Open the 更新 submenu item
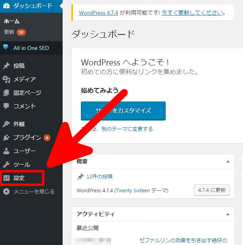243x245 pixels. click(10, 32)
